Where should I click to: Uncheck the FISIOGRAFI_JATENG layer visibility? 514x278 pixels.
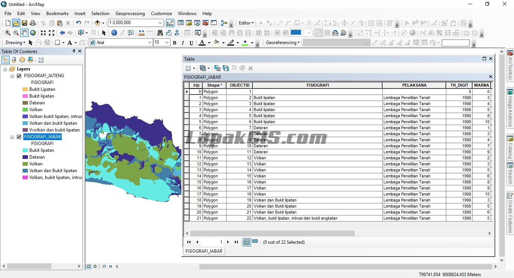18,75
